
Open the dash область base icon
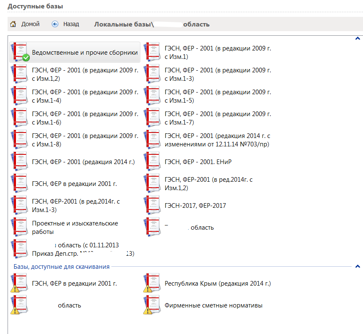click(x=152, y=227)
